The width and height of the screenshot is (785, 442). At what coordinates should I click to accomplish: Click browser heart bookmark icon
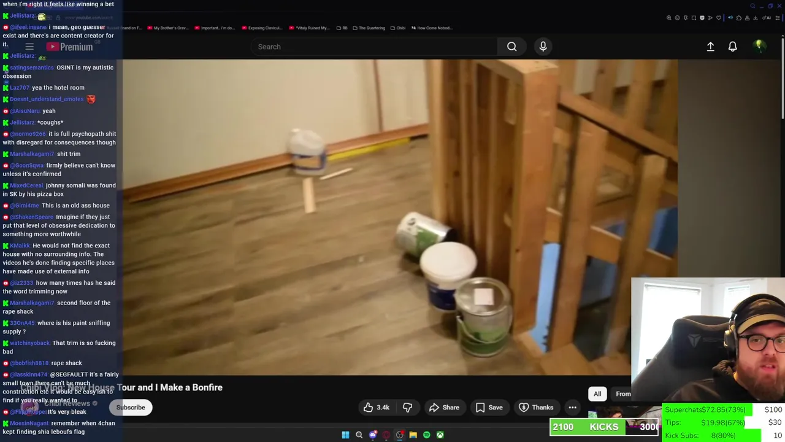(x=719, y=18)
